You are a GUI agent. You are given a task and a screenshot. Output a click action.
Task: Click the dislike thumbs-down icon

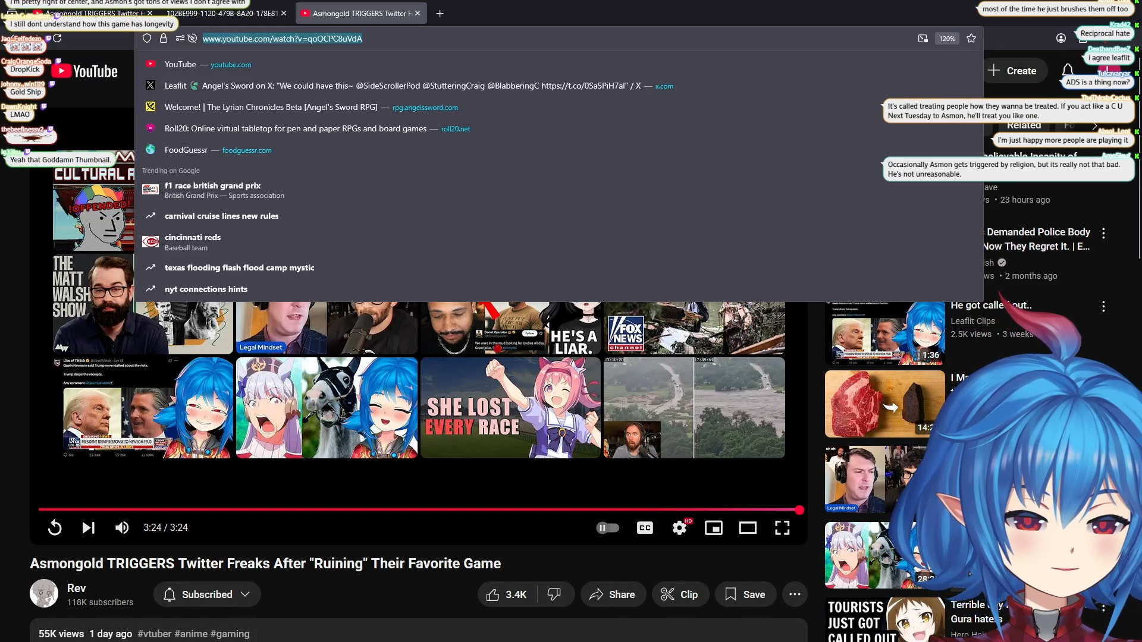(554, 594)
